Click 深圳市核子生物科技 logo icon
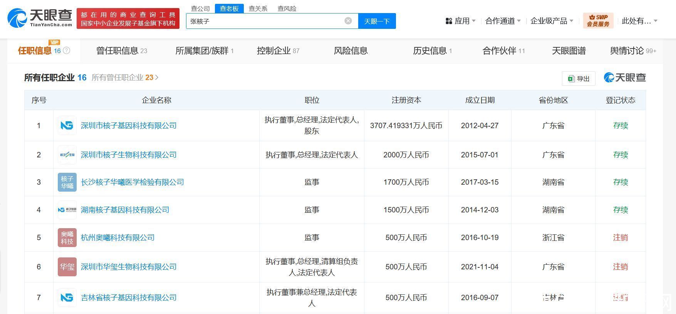The height and width of the screenshot is (314, 676). pos(67,155)
